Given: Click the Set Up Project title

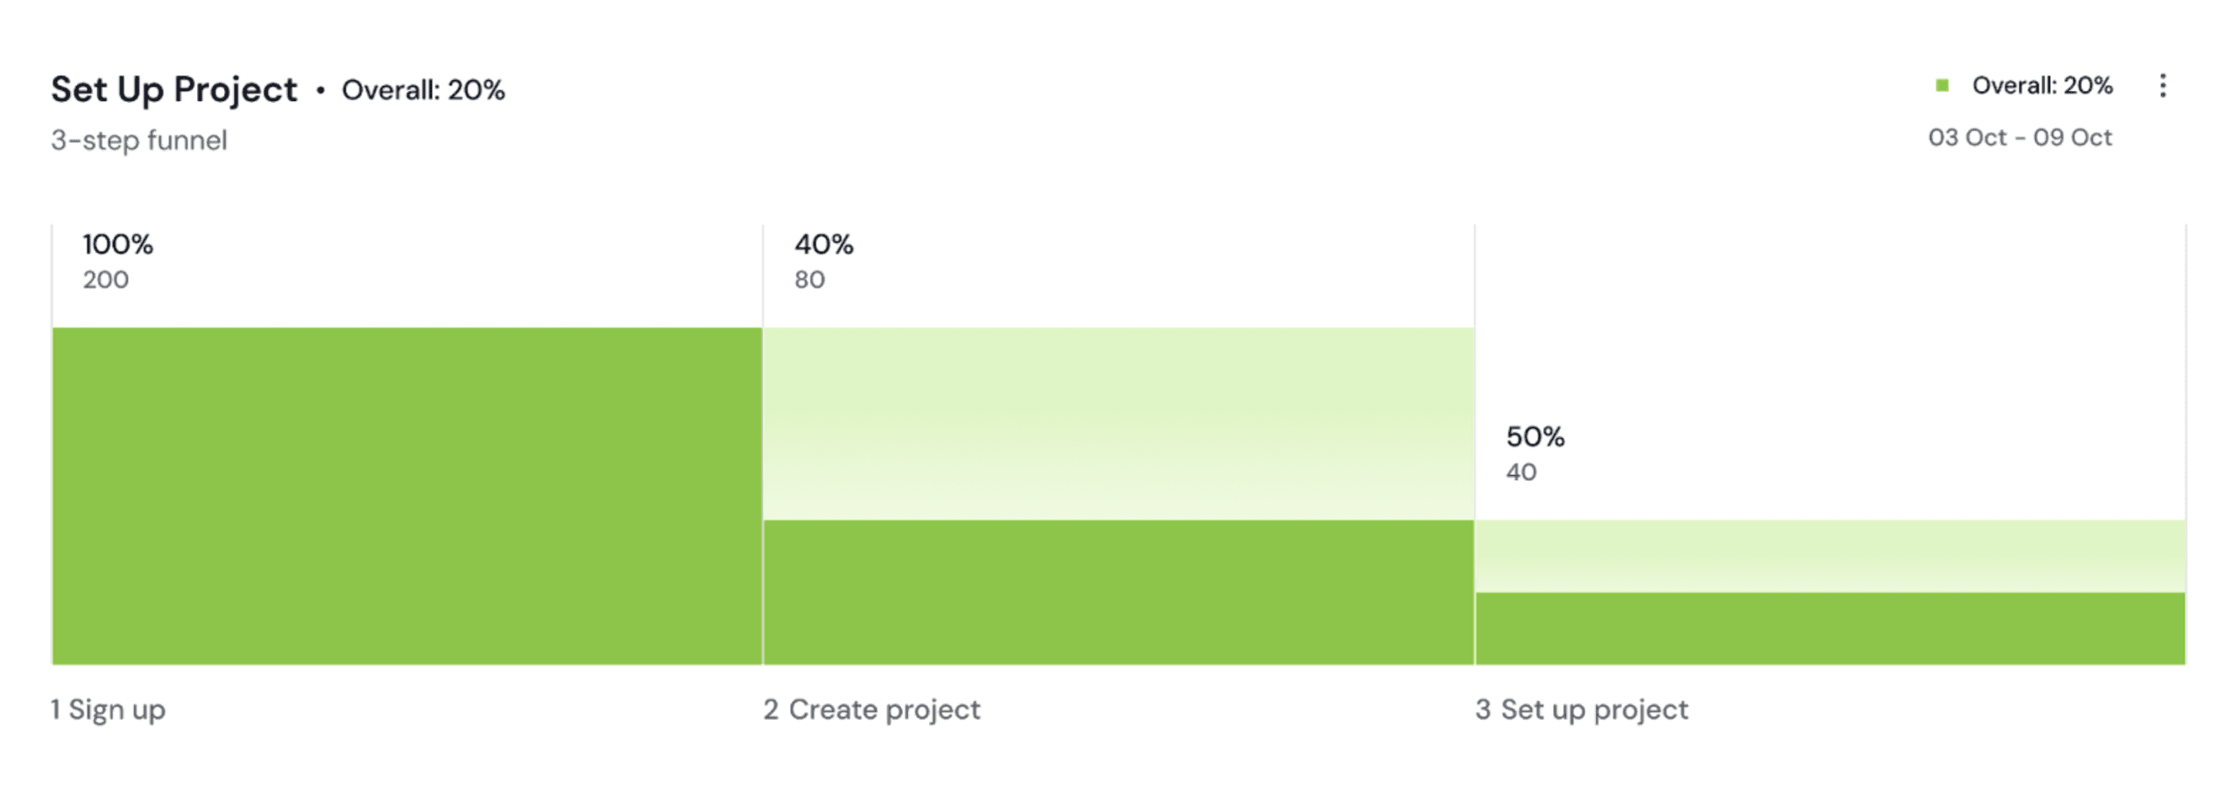Looking at the screenshot, I should pyautogui.click(x=174, y=89).
